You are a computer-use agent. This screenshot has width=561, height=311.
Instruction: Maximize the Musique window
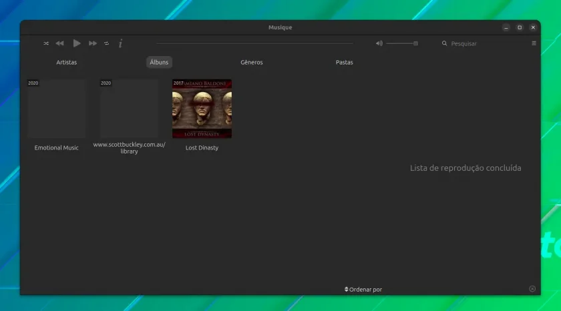pos(520,27)
